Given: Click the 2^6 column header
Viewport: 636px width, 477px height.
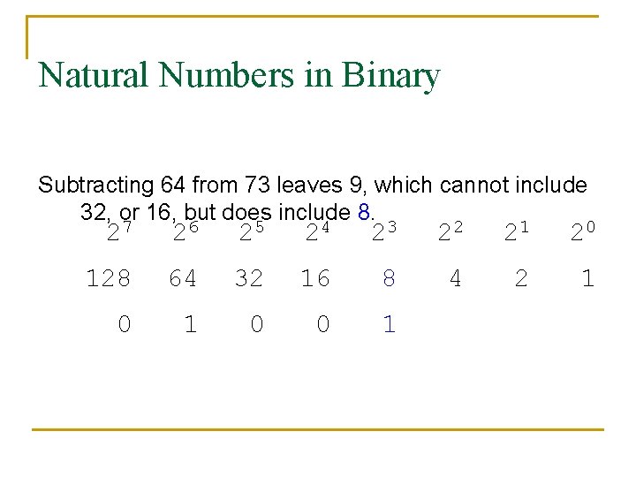Looking at the screenshot, I should coord(184,233).
